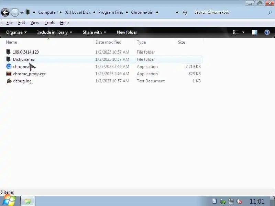Screen dimensions: 275x206
Task: Navigate to Computer in the breadcrumb
Action: point(47,12)
